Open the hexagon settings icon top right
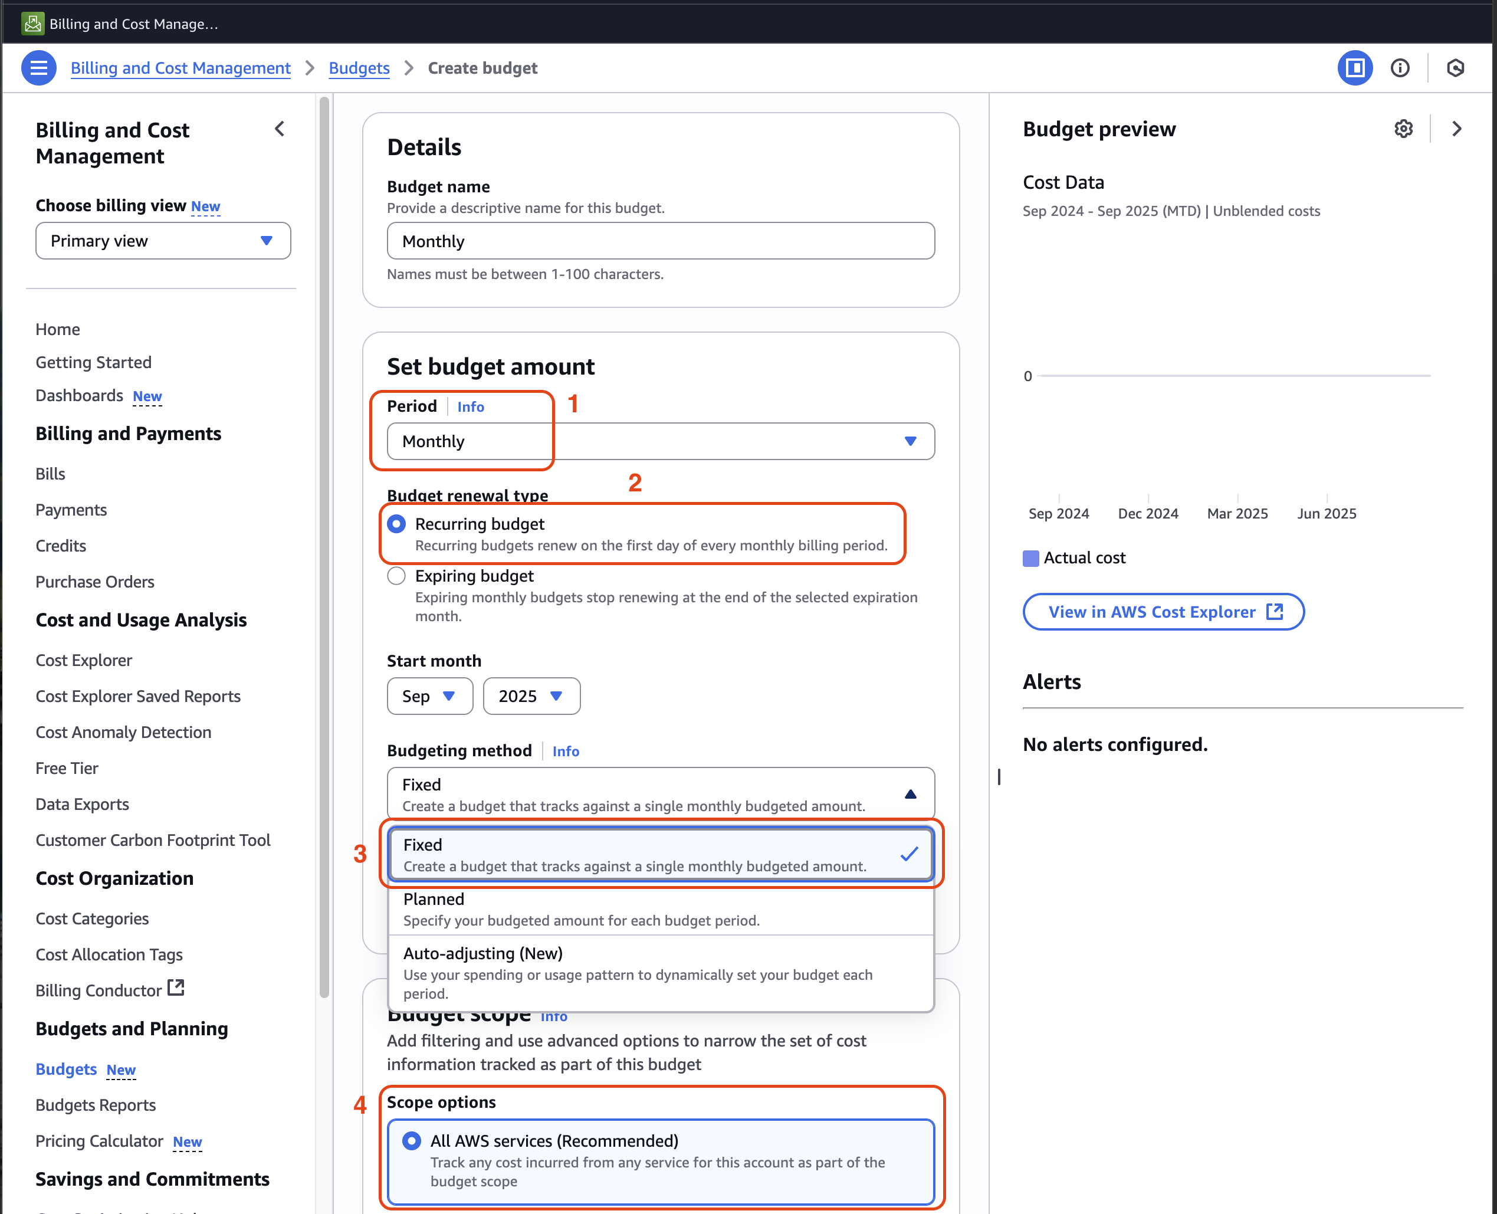This screenshot has width=1497, height=1214. click(x=1455, y=68)
